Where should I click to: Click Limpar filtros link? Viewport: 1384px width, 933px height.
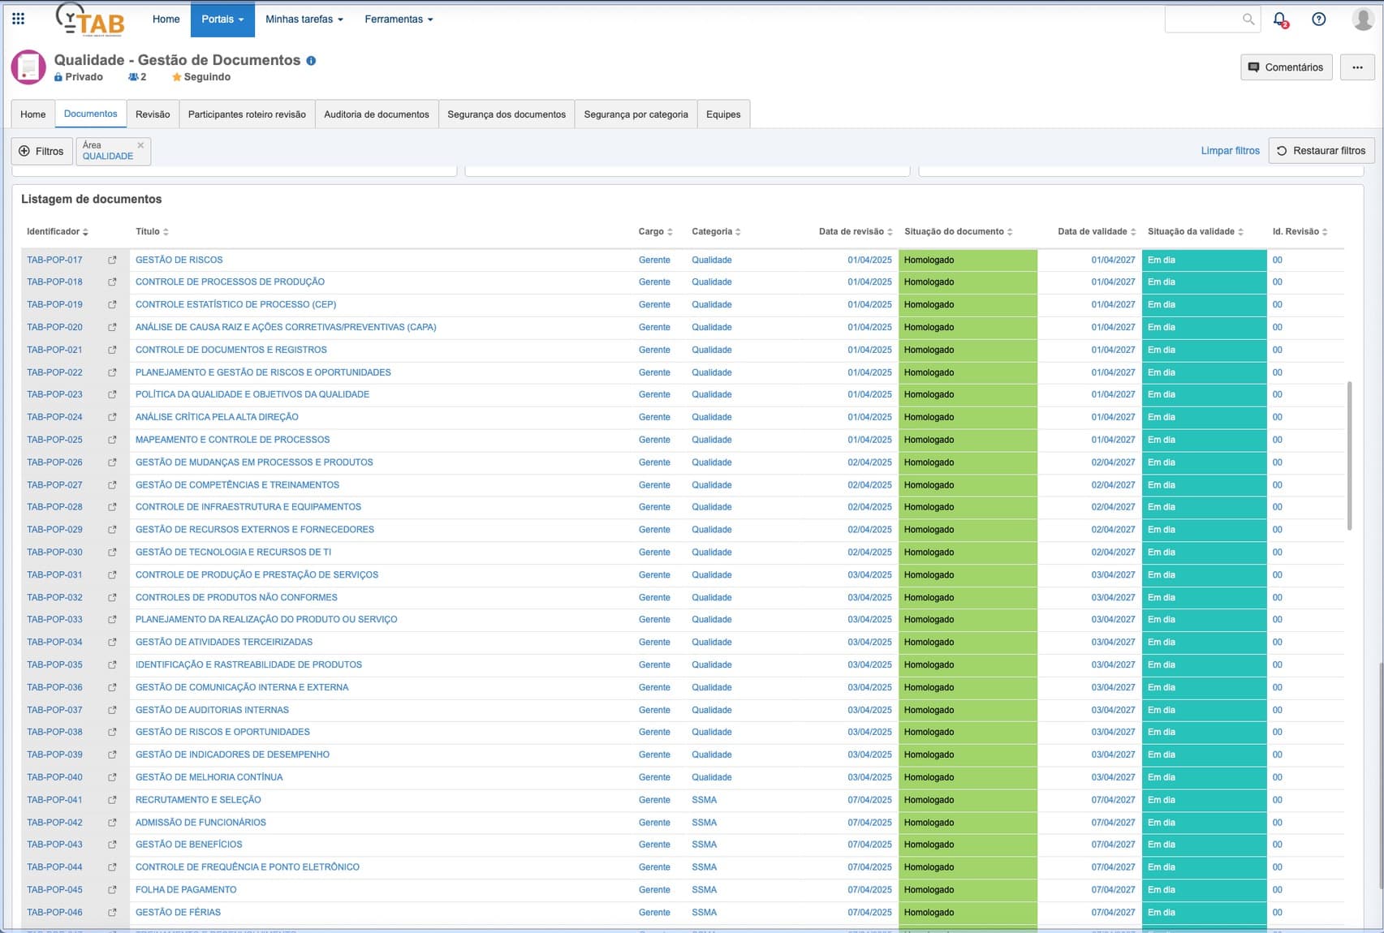(1230, 151)
